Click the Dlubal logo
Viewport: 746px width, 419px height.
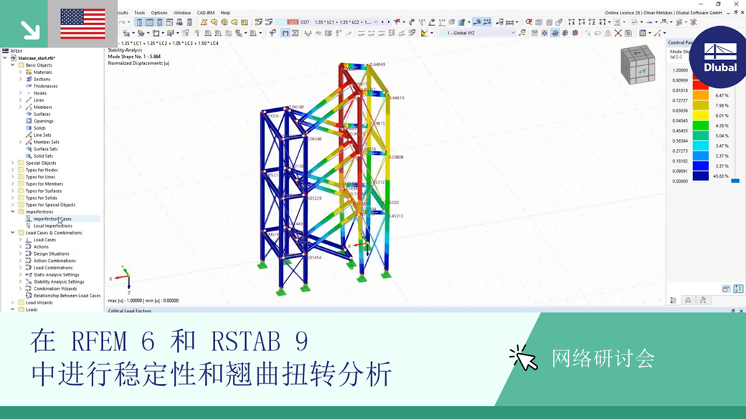point(720,57)
